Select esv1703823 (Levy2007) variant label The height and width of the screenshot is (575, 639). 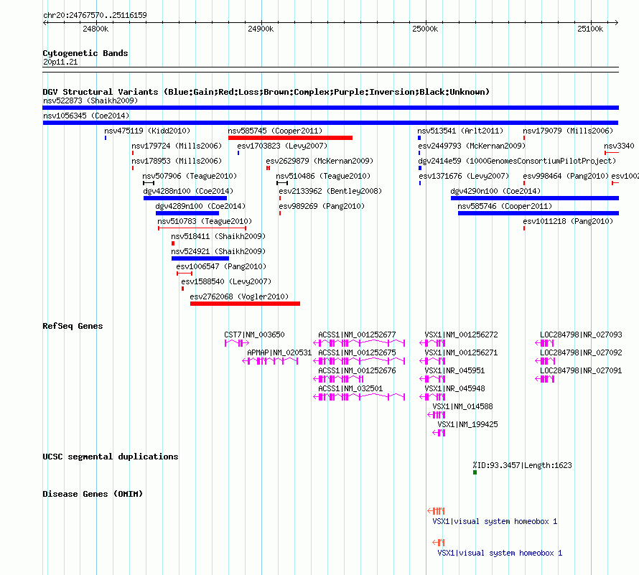(282, 146)
